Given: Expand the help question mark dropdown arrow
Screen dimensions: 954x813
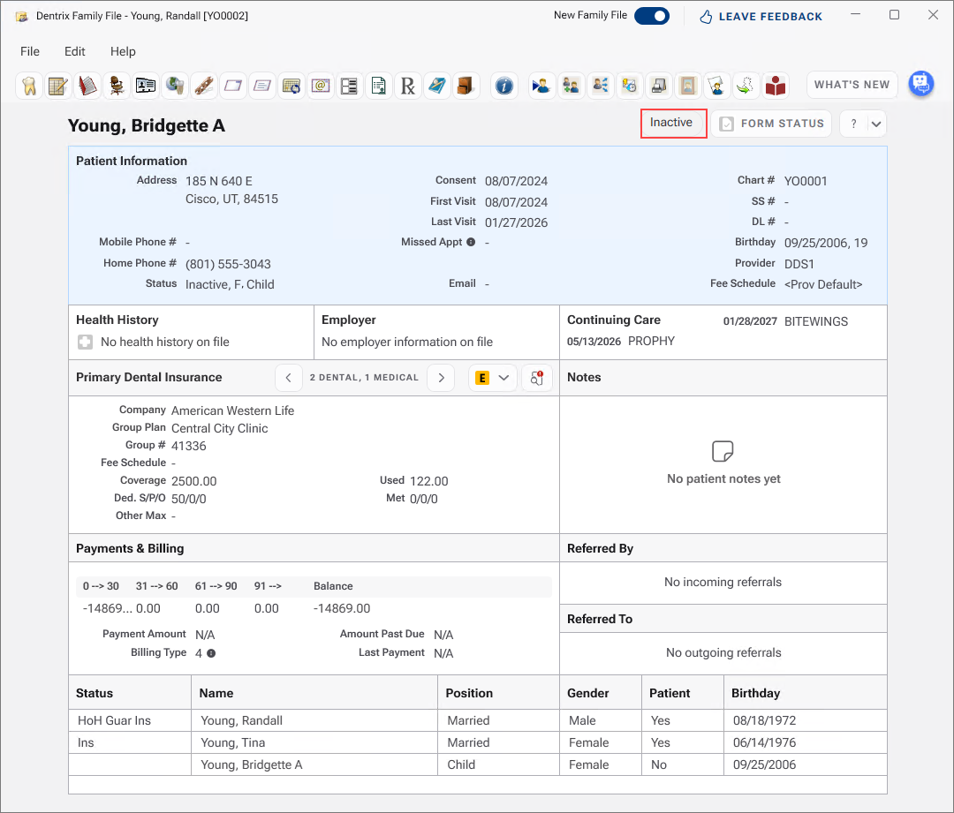Looking at the screenshot, I should [876, 124].
